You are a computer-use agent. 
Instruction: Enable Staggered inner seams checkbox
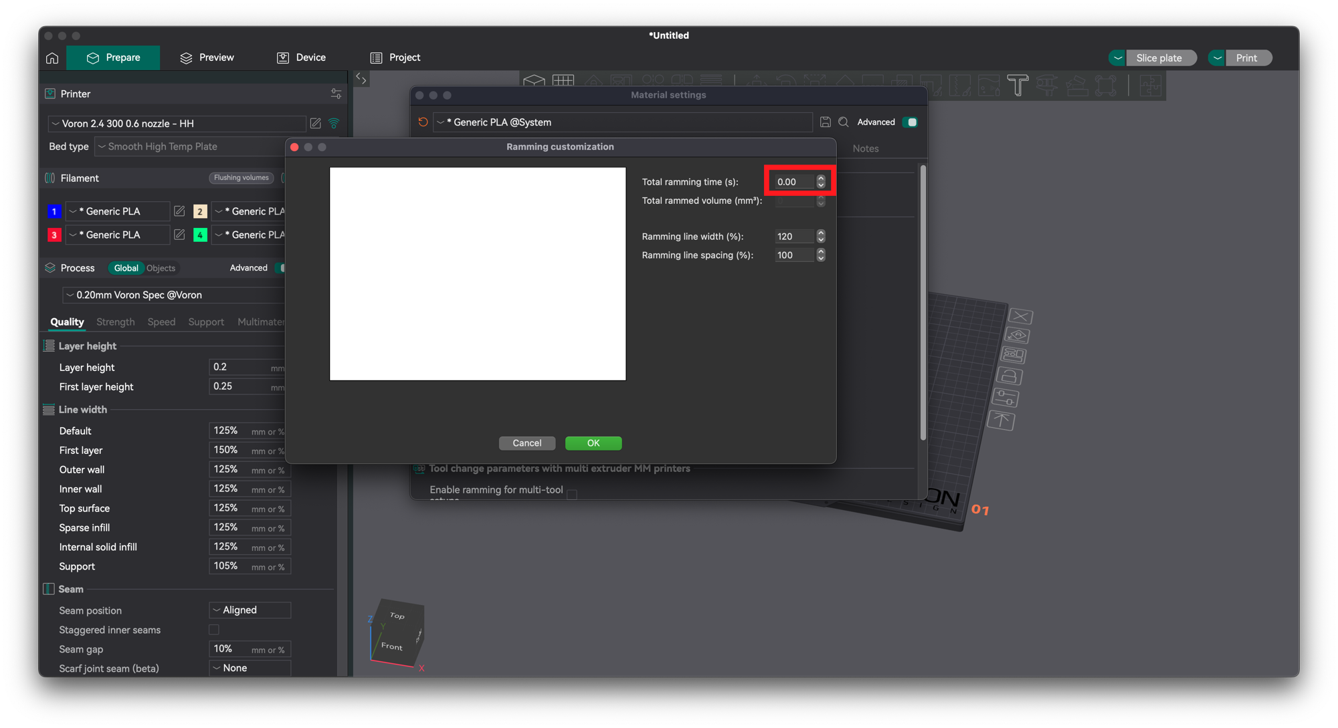(214, 630)
